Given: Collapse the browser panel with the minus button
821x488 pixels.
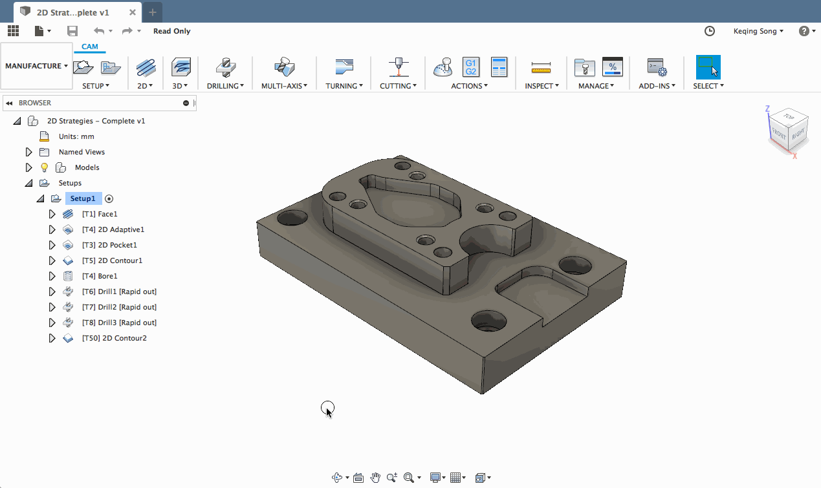Looking at the screenshot, I should 186,103.
